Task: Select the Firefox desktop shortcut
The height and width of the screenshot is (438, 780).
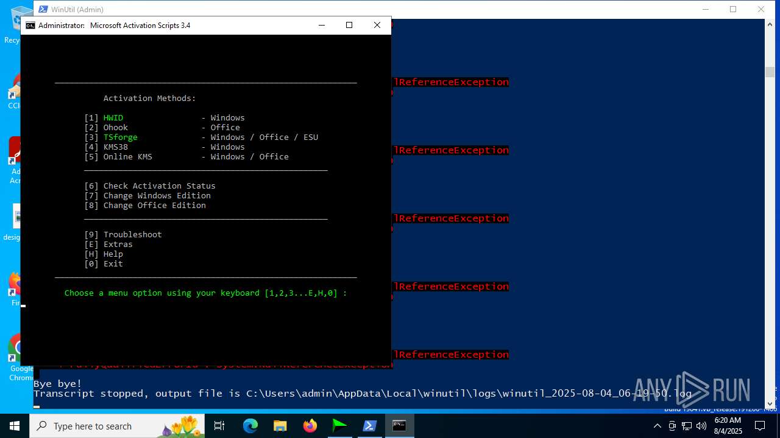Action: click(x=13, y=289)
